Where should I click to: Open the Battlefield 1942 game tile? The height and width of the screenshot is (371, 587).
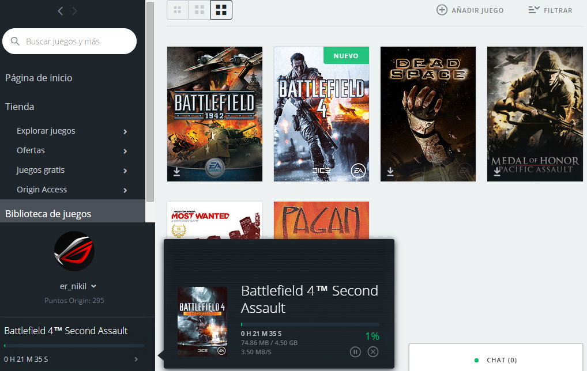tap(215, 114)
